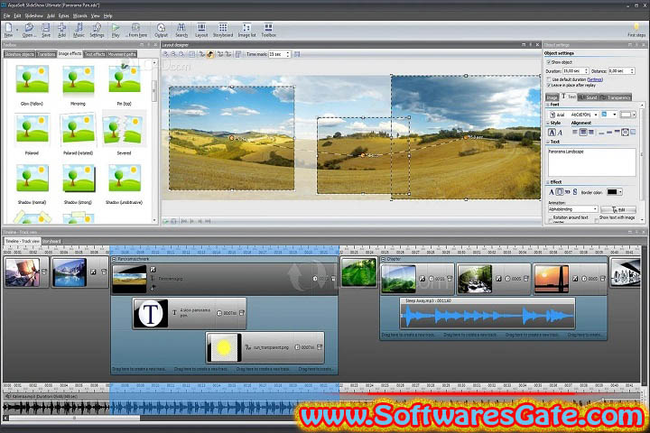Open the Border color dropdown arrow
The height and width of the screenshot is (433, 650).
click(x=620, y=192)
